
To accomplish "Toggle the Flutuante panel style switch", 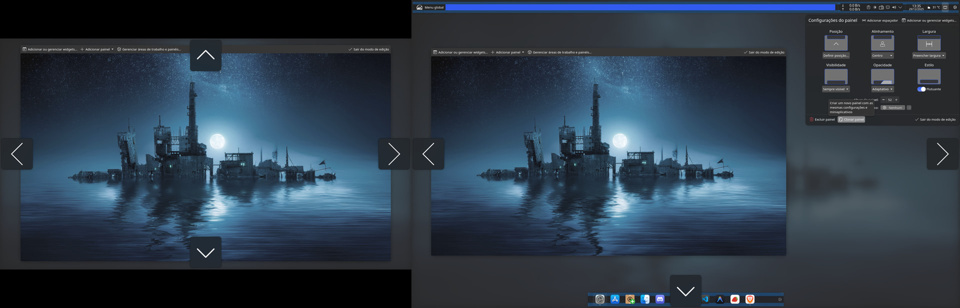I will [x=921, y=89].
